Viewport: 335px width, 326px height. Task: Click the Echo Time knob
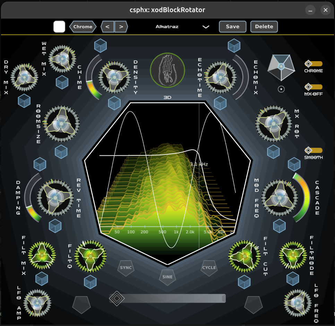(220, 77)
